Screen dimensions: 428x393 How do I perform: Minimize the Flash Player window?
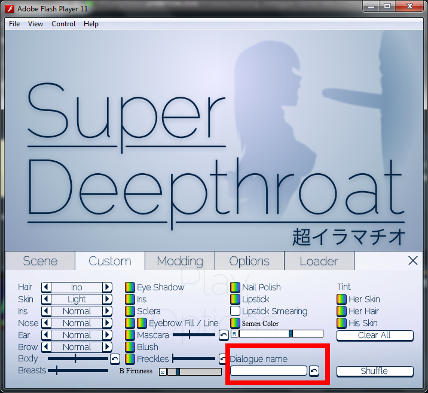coord(371,7)
